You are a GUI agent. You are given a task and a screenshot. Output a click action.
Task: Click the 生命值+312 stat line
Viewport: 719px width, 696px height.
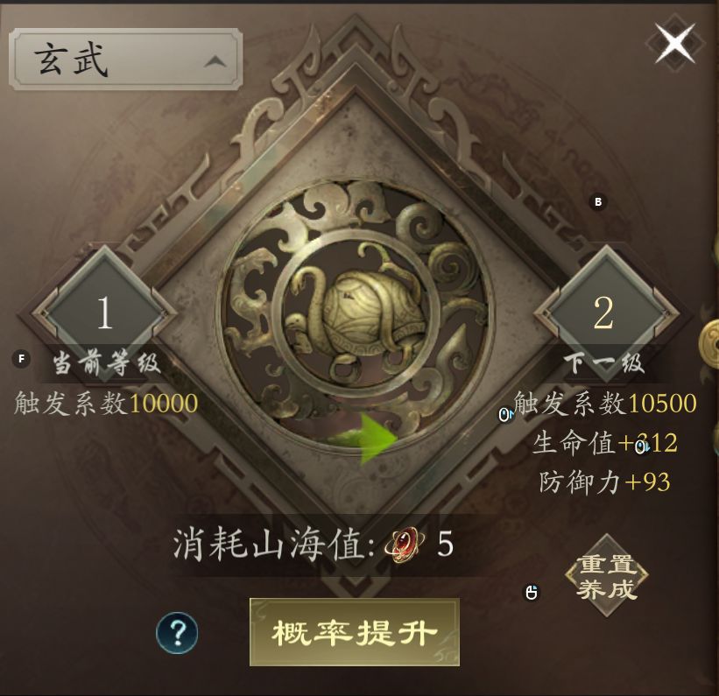pyautogui.click(x=605, y=443)
